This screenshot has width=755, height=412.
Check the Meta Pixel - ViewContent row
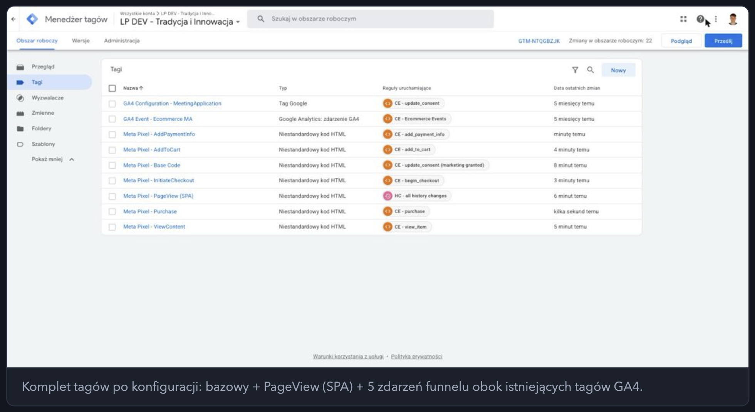(112, 227)
